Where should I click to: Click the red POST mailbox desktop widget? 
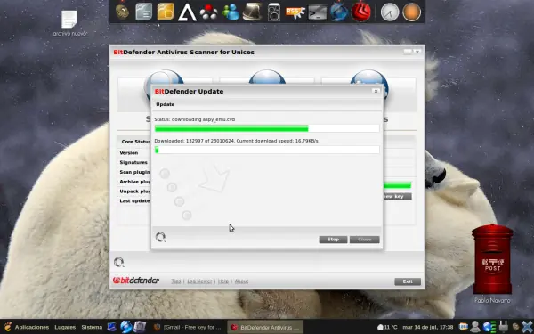pyautogui.click(x=492, y=259)
